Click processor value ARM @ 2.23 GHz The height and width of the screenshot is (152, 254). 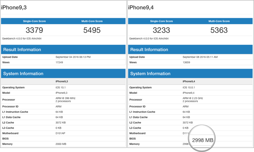point(193,98)
